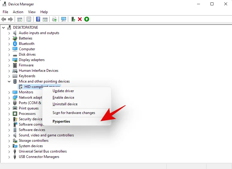Image resolution: width=232 pixels, height=169 pixels.
Task: Select Uninstall device in context menu
Action: click(x=65, y=104)
